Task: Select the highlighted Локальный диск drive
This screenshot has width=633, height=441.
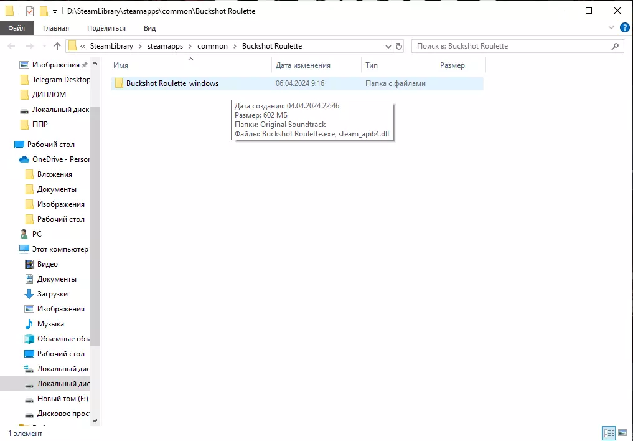Action: (x=45, y=383)
